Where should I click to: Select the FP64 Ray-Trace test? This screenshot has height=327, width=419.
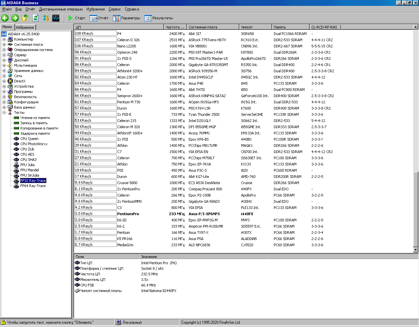click(33, 186)
